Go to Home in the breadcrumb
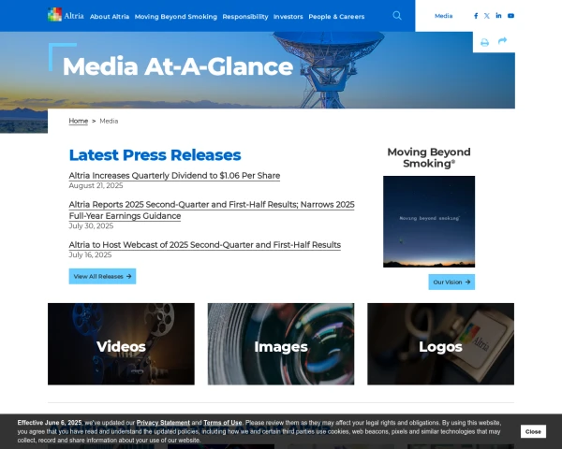This screenshot has width=562, height=449. pyautogui.click(x=78, y=121)
